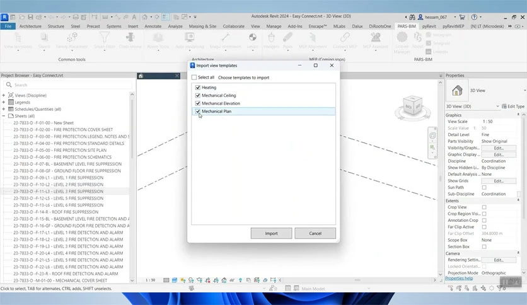The image size is (527, 305).
Task: Click Edit button for Show Grids
Action: point(499,181)
